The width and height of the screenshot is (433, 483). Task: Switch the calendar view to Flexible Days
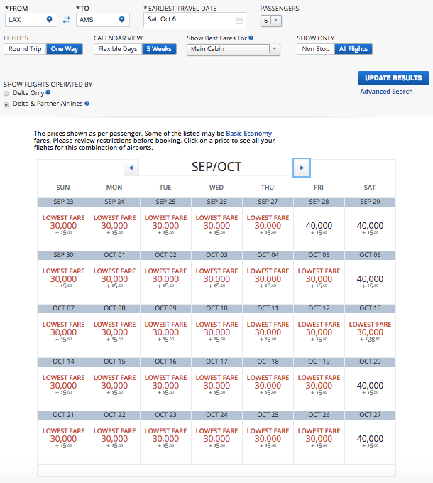(x=119, y=49)
